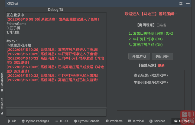Click the Python Console snake icon
Viewport: 195px width, 125px height.
[x=75, y=121]
